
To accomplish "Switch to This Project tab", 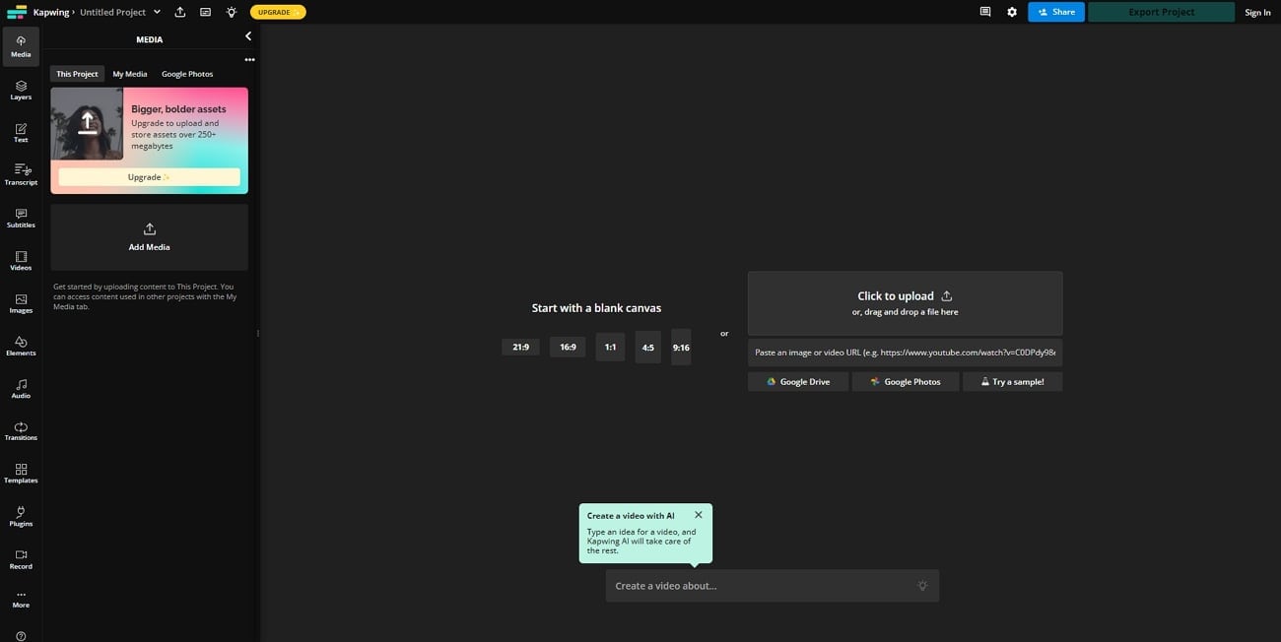I will tap(77, 74).
